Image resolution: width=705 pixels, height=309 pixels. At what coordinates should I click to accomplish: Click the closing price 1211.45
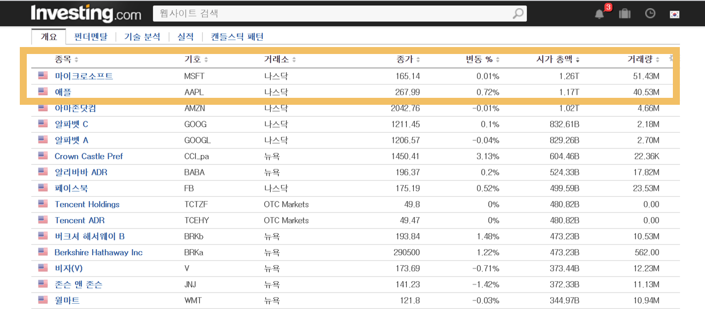pos(406,124)
